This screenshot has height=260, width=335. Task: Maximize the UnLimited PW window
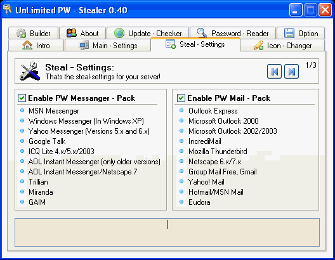pos(310,10)
